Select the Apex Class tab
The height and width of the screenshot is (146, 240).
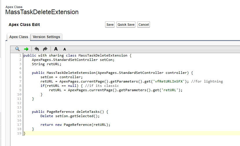click(19, 37)
